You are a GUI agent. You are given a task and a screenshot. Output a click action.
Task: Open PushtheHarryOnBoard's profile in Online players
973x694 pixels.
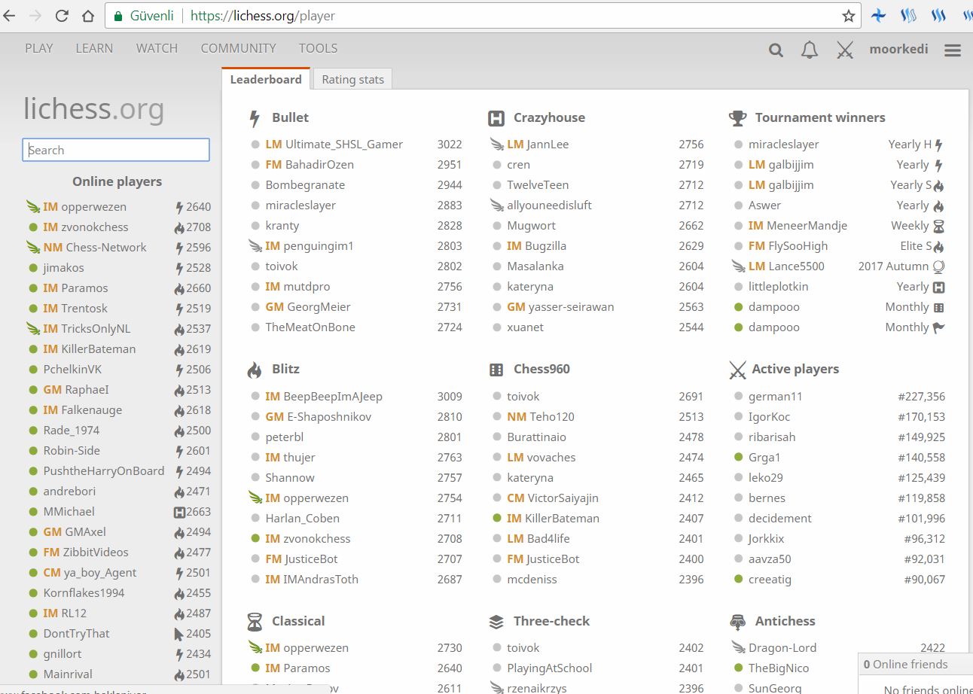[104, 471]
